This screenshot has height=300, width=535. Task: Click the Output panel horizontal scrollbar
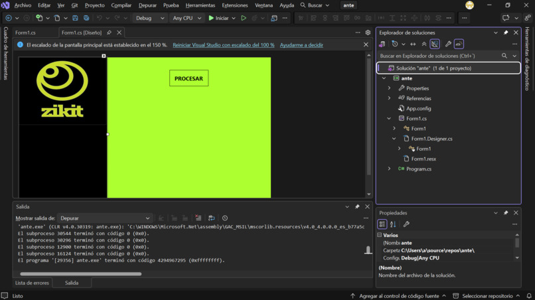tap(81, 273)
